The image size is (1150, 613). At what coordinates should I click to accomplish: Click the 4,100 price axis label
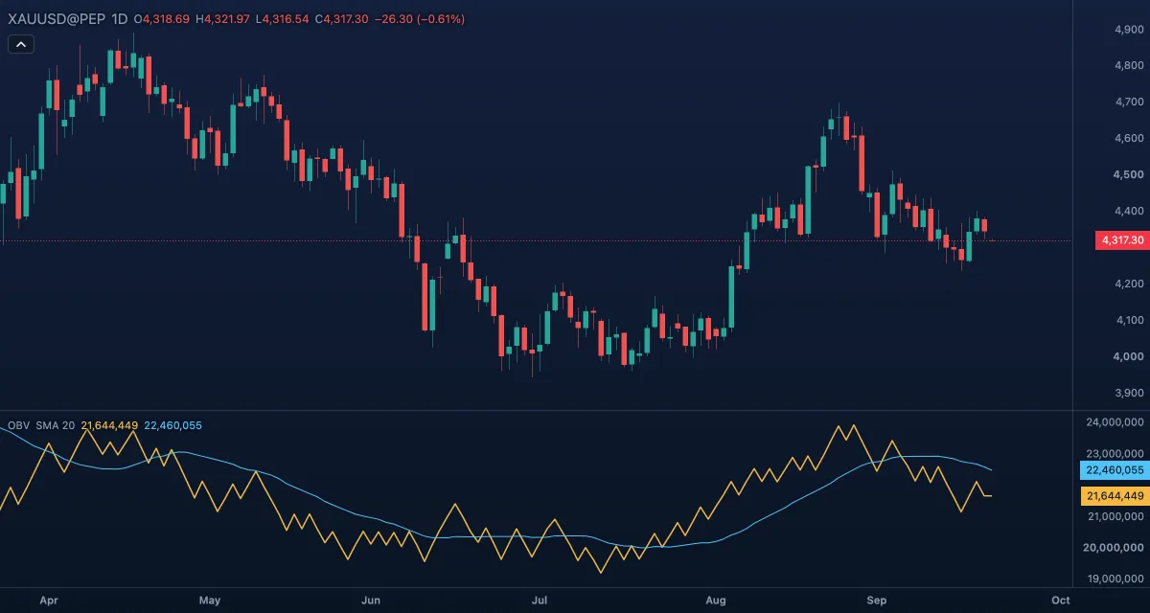point(1130,321)
